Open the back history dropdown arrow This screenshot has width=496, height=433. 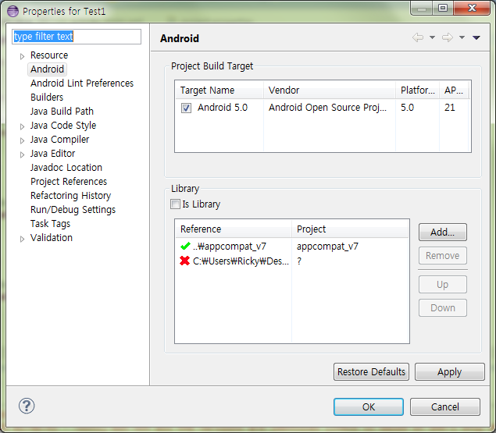[432, 37]
